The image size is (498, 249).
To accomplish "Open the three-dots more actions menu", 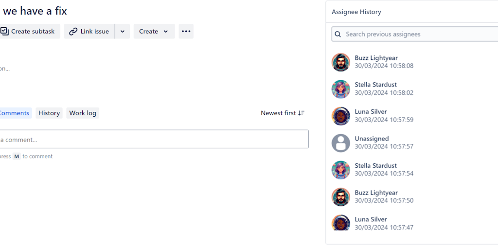I will click(x=186, y=31).
